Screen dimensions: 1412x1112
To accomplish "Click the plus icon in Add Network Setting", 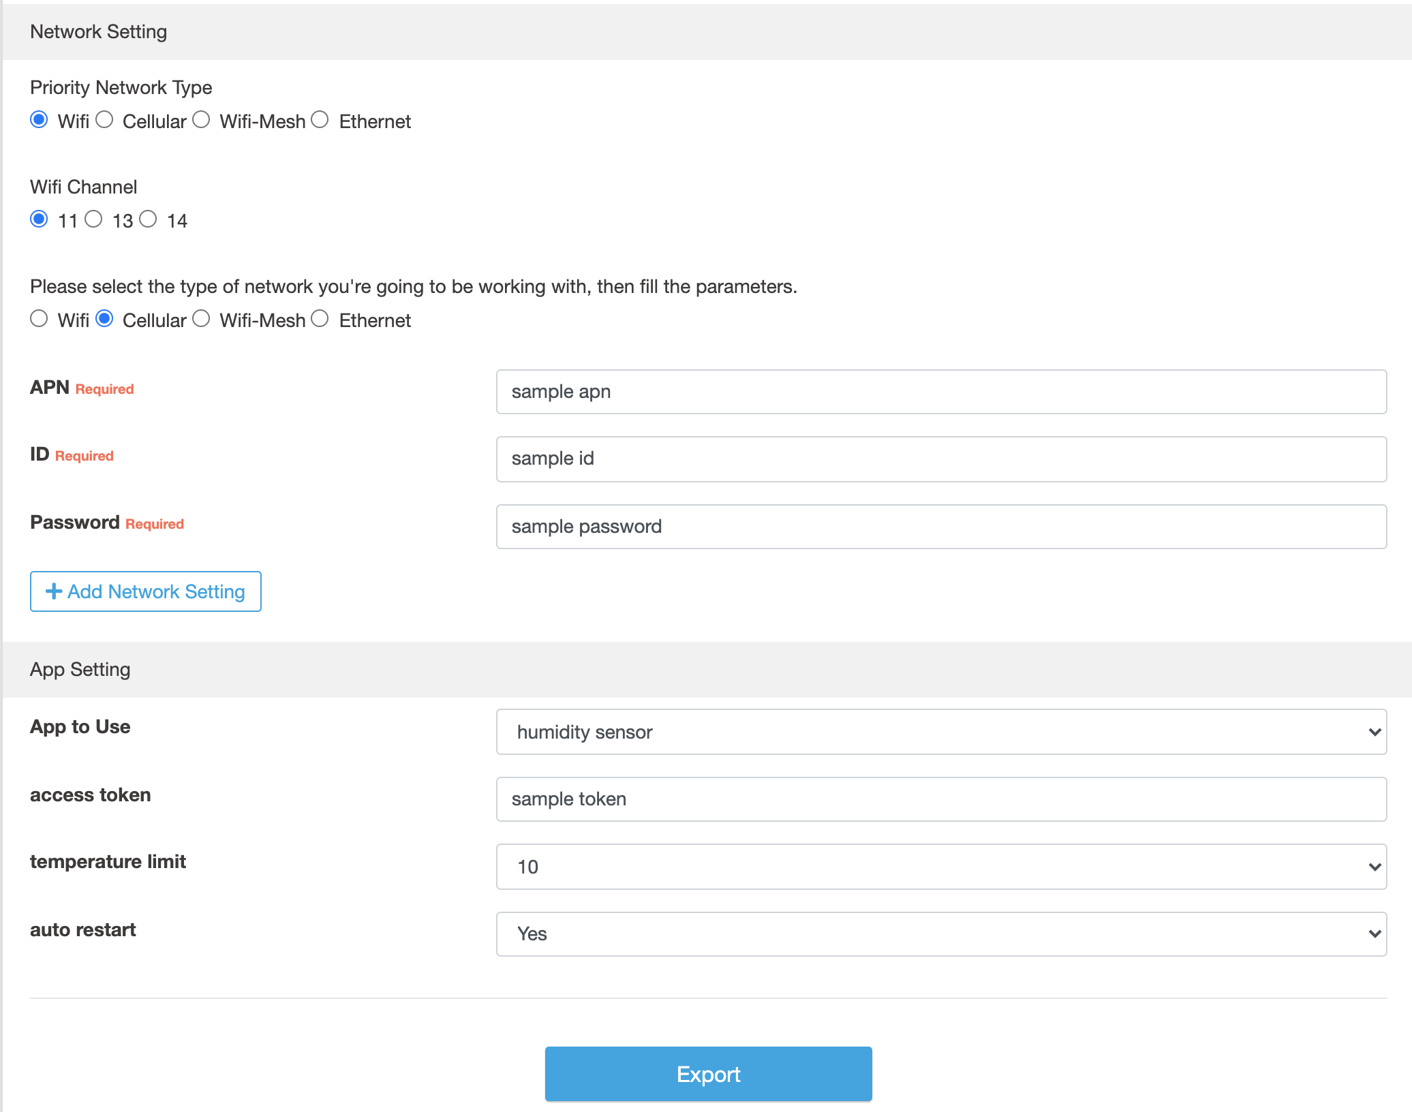I will click(54, 591).
